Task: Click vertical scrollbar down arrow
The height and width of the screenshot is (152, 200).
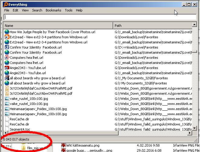Action: pyautogui.click(x=194, y=128)
